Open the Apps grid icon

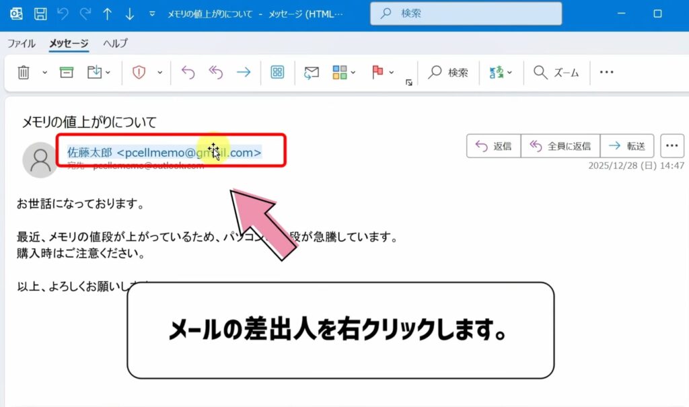coord(277,72)
